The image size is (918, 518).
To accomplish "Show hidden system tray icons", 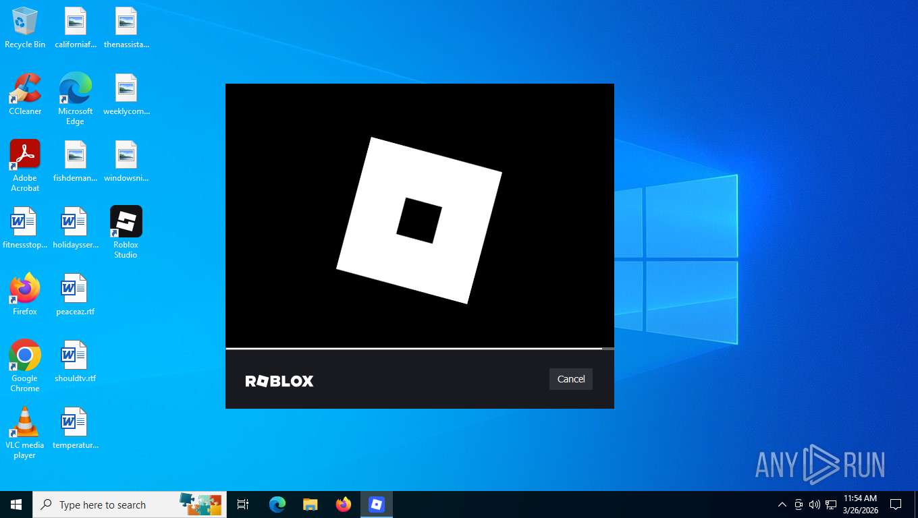I will tap(782, 505).
